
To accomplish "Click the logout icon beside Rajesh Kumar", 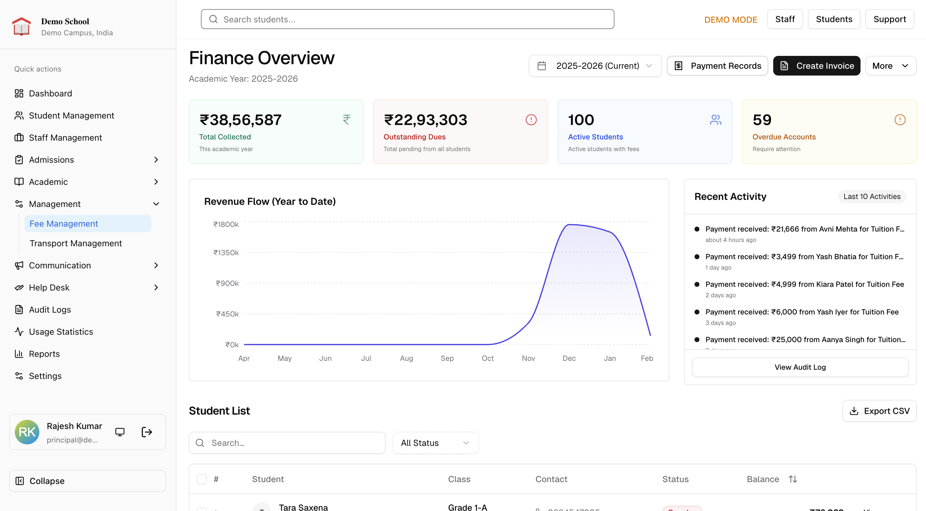I will (x=147, y=432).
